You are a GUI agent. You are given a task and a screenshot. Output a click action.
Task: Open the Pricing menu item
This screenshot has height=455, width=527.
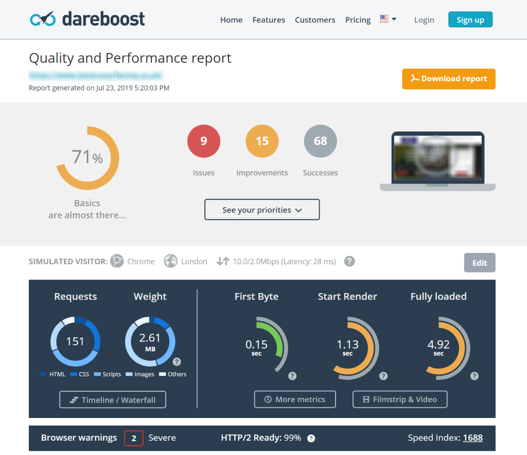358,20
